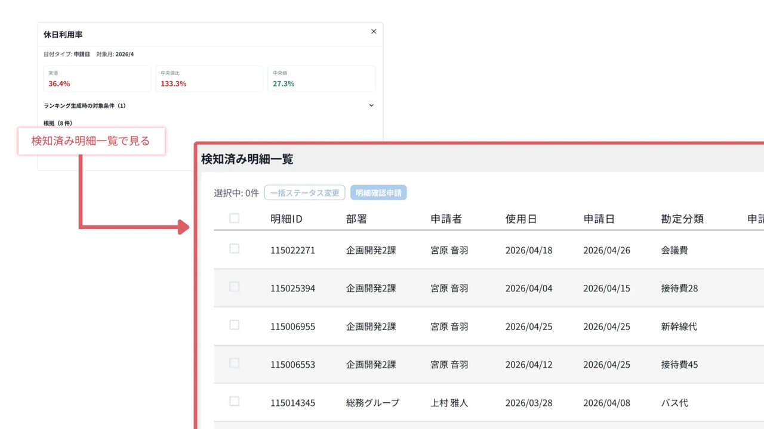This screenshot has width=764, height=429.
Task: Mark the checkbox for 115014345
Action: point(235,402)
